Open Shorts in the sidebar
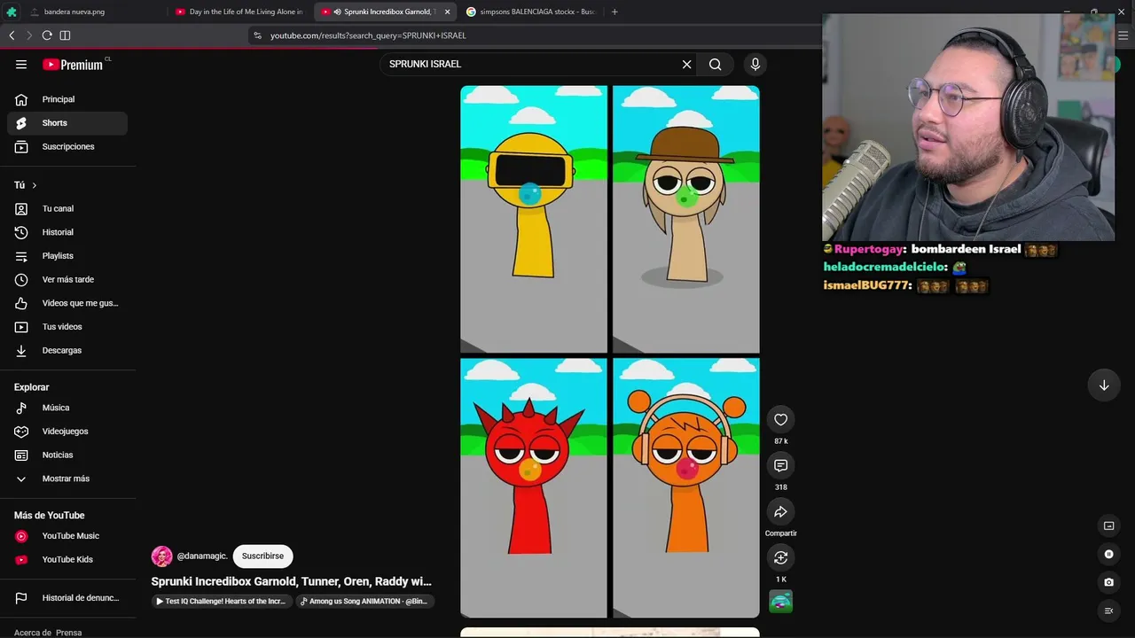This screenshot has height=638, width=1135. click(67, 123)
